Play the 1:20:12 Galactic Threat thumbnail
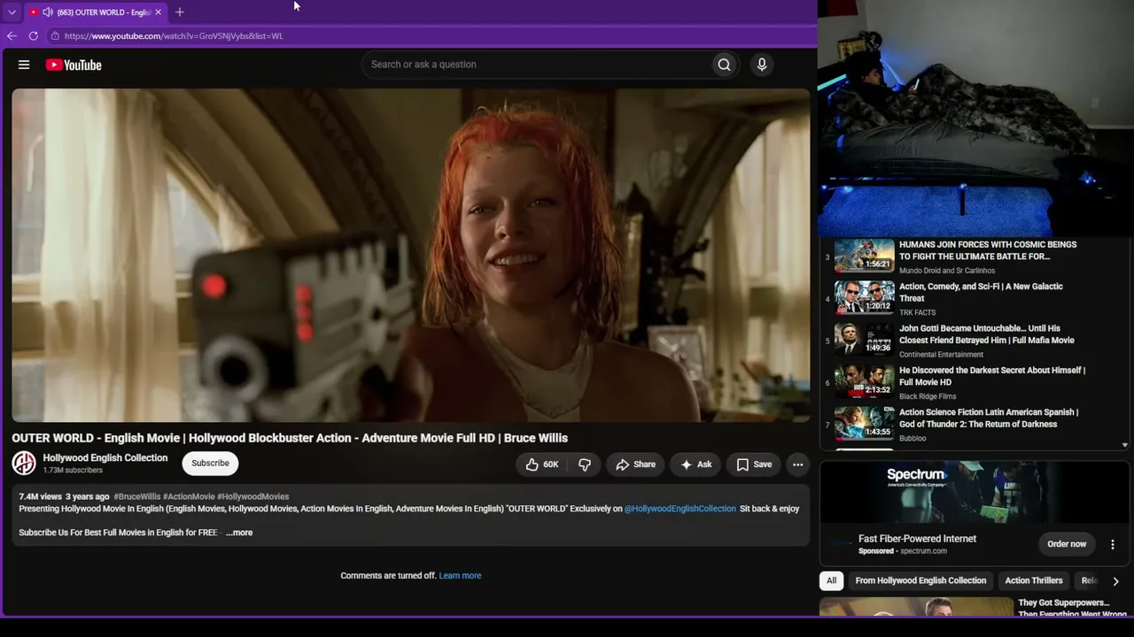1134x637 pixels. (865, 297)
